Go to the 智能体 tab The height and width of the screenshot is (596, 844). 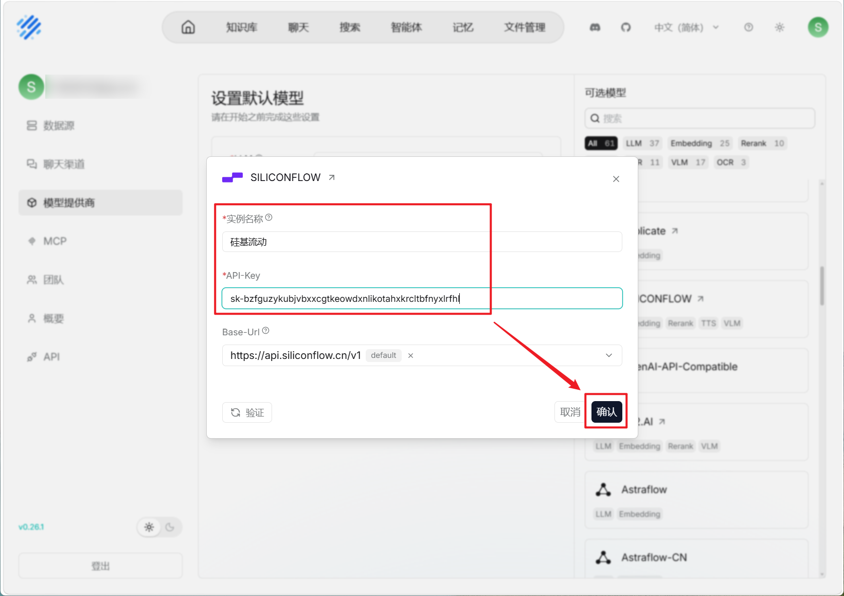[406, 27]
